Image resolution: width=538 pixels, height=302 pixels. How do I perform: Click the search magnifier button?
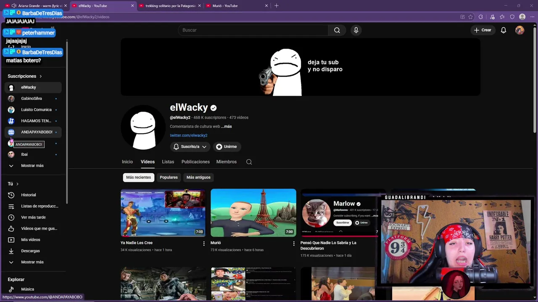[337, 30]
